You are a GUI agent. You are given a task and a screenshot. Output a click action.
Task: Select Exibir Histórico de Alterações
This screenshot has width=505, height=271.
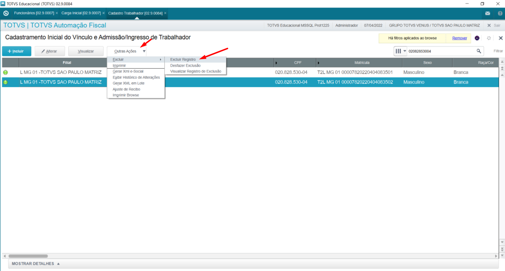(x=136, y=77)
